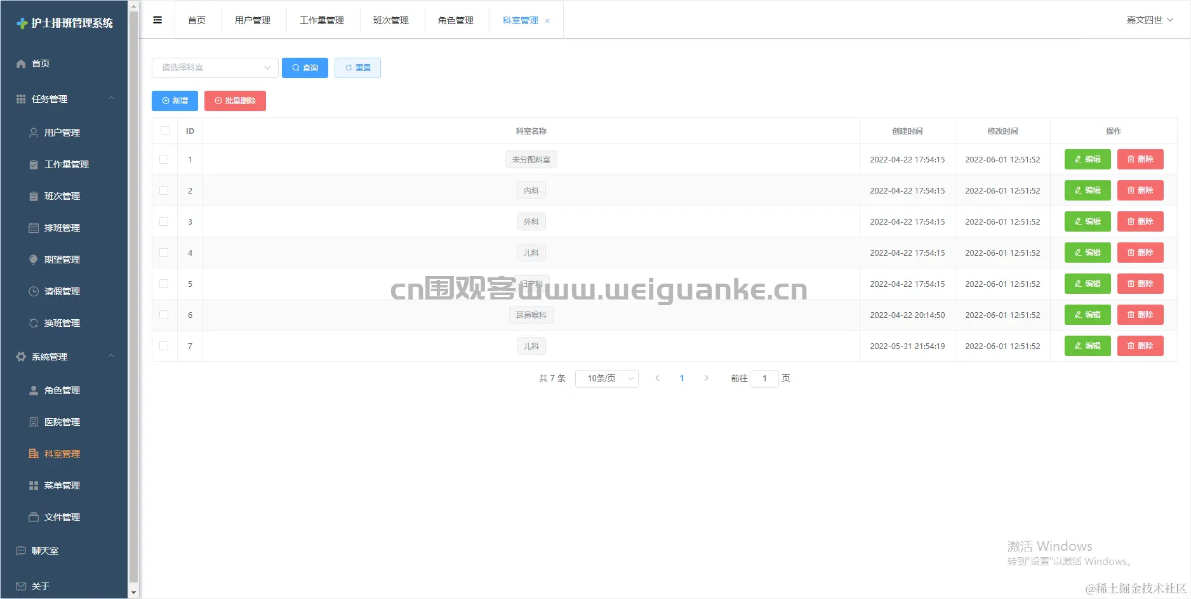Click the 任务管理 grid icon

tap(21, 99)
